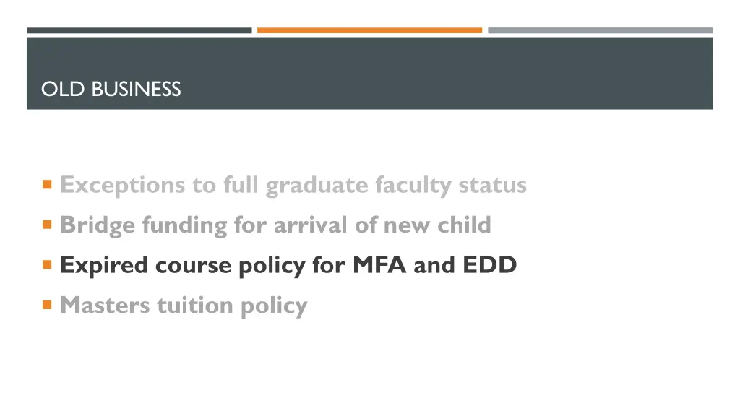Viewport: 740px width, 416px height.
Task: Click the orange bullet beside Expired course policy
Action: [x=47, y=264]
